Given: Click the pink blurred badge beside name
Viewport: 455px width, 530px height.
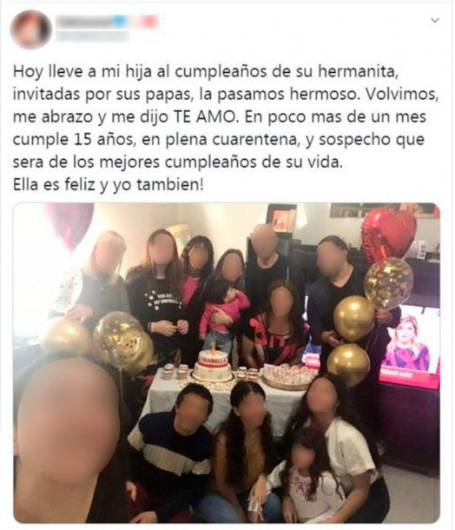Looking at the screenshot, I should (148, 22).
